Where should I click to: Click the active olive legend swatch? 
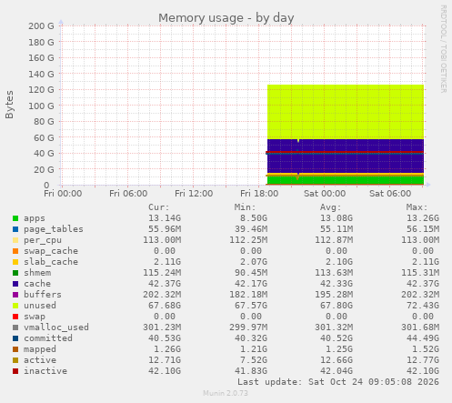coord(15,360)
